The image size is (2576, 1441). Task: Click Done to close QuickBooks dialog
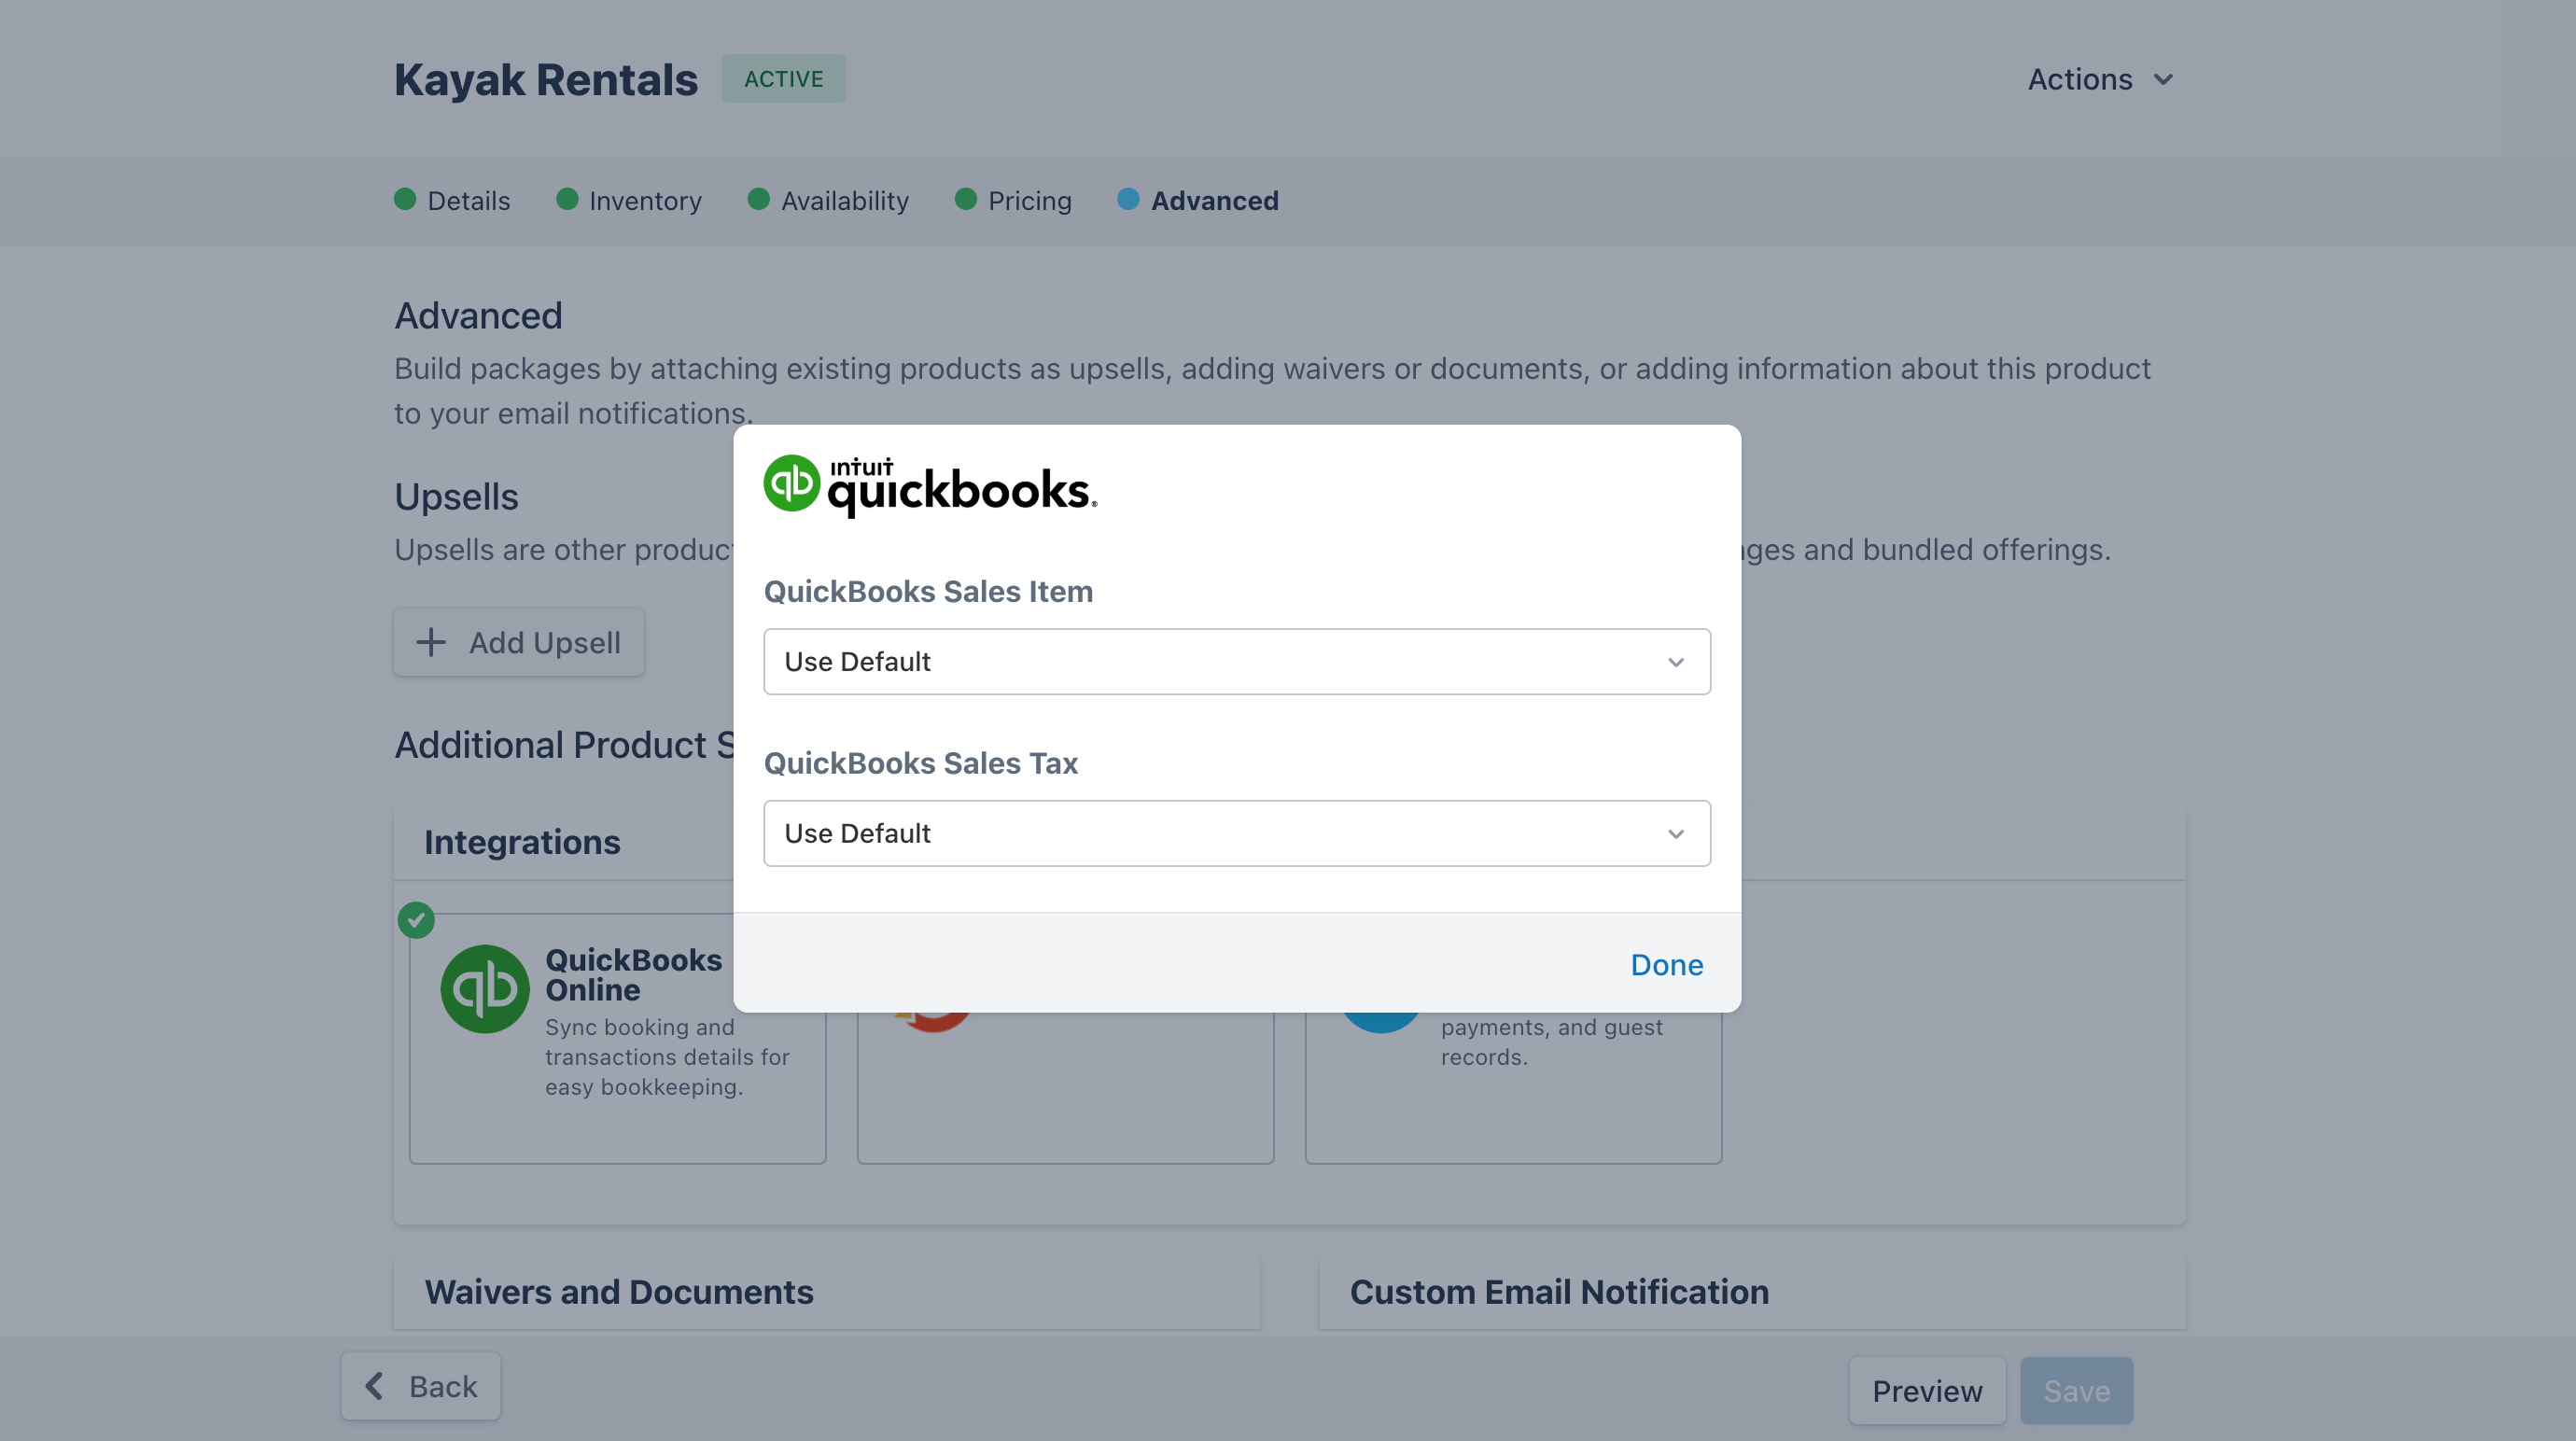[x=1666, y=964]
